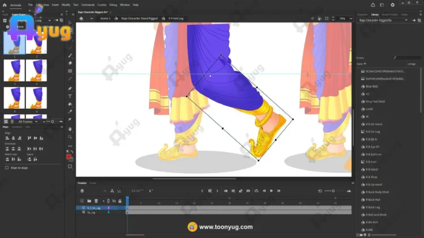The height and width of the screenshot is (238, 424).
Task: Click the Frame Picker thumbnail size slider
Action: [x=52, y=121]
